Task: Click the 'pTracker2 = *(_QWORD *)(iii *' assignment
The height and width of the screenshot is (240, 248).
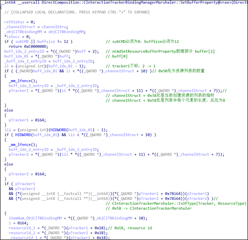Action: [x=116, y=155]
